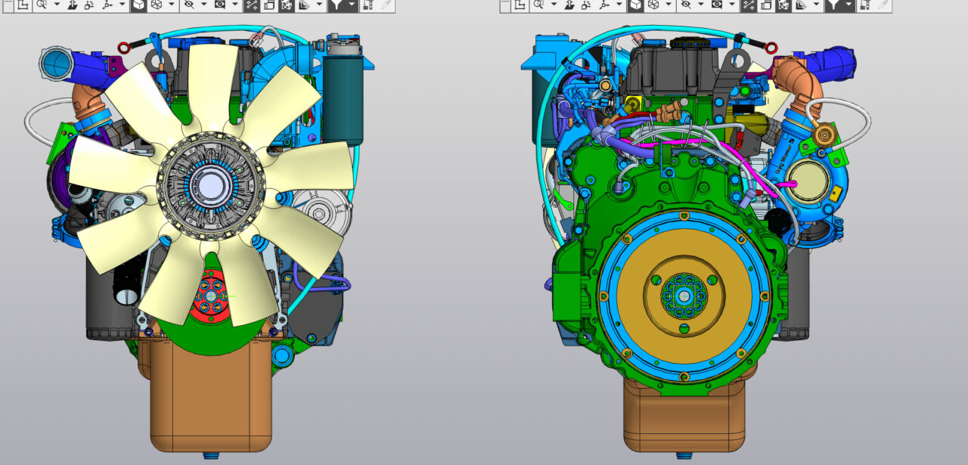The image size is (968, 465).
Task: Toggle the show-objects eye icon, right toolbar
Action: 716,5
